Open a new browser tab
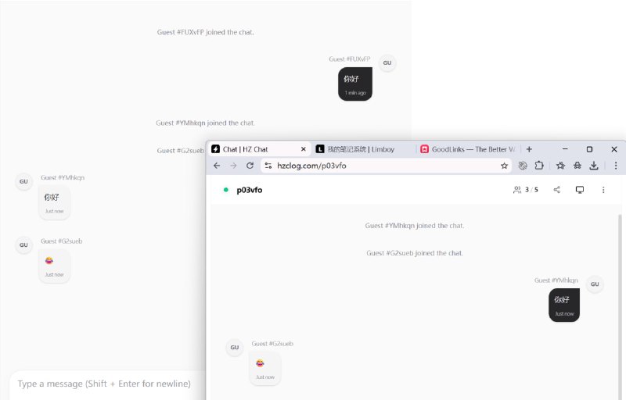 (x=530, y=149)
